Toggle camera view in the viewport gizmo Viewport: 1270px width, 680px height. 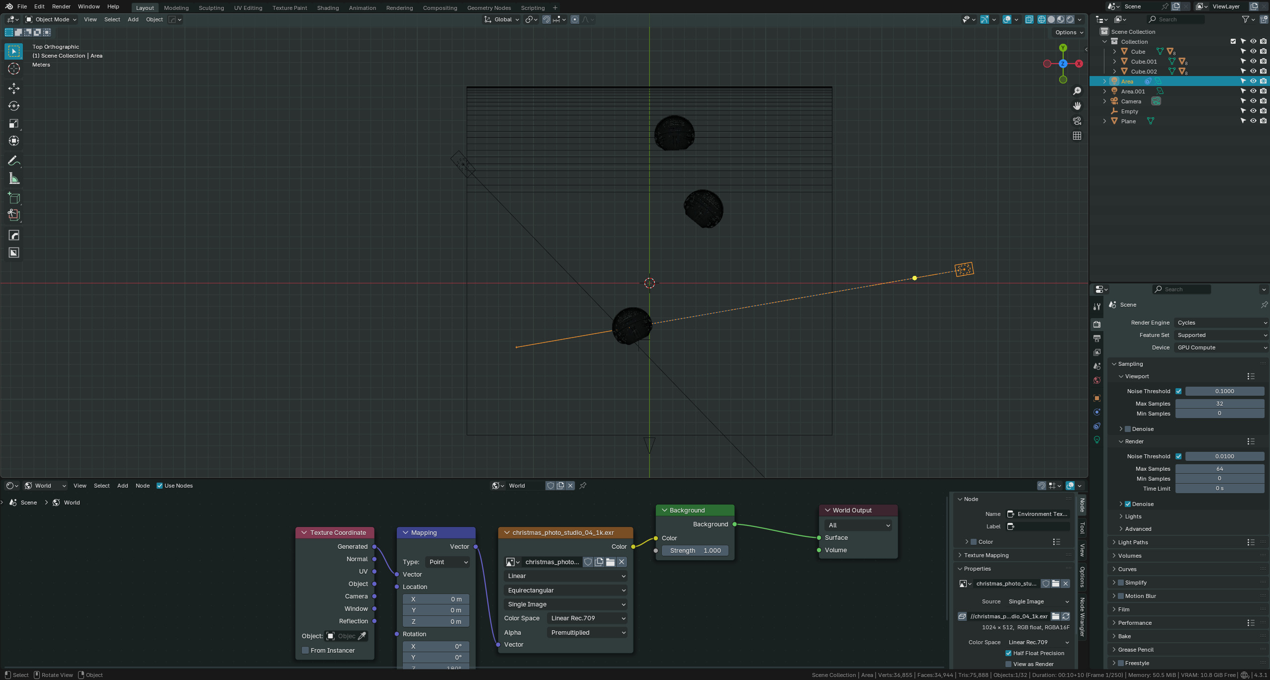click(1077, 121)
